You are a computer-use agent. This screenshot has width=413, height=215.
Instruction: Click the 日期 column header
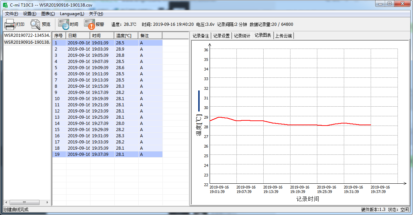pyautogui.click(x=78, y=35)
